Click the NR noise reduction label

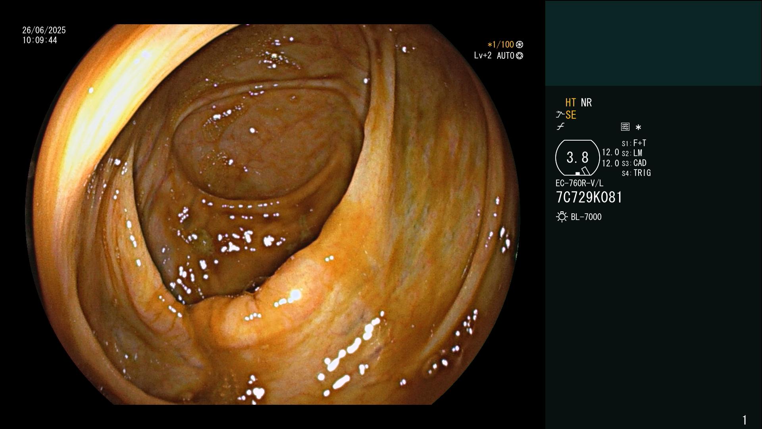(586, 102)
